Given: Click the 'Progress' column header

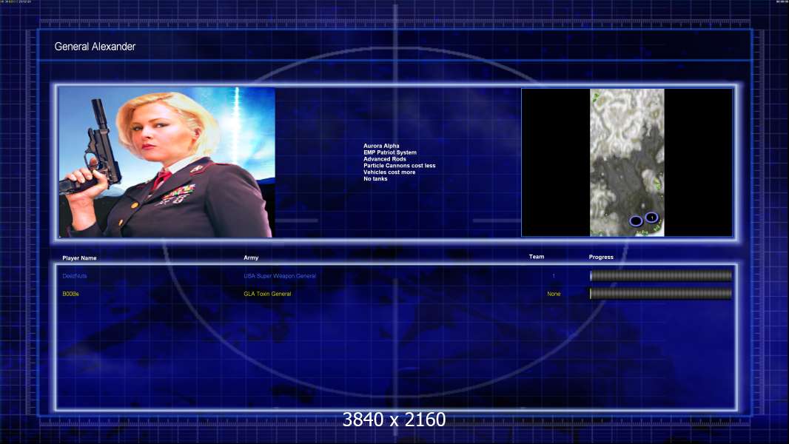Looking at the screenshot, I should point(601,257).
